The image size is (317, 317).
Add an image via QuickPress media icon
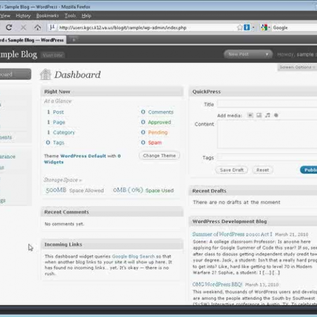(x=250, y=115)
